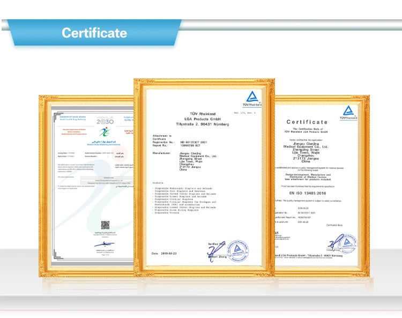Click 'Disposable Trocars' product line
This screenshot has width=402, height=318.
(x=167, y=213)
